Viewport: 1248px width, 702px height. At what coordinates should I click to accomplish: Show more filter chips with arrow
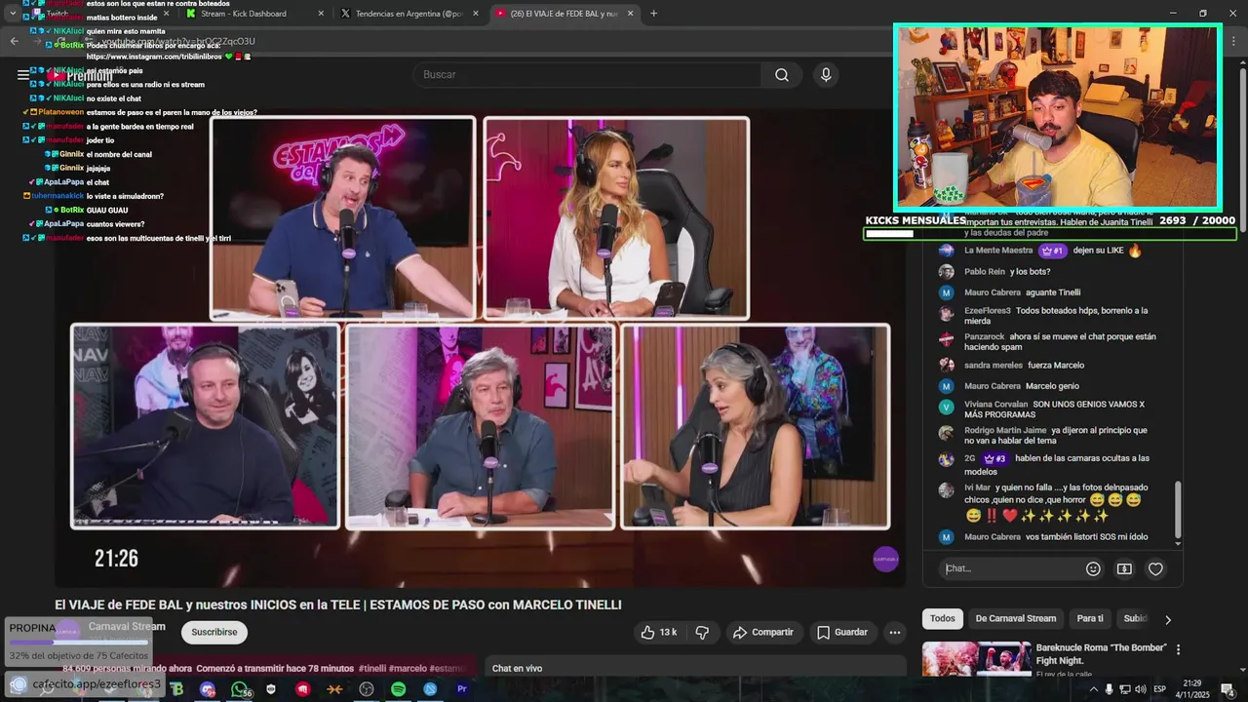pos(1168,619)
